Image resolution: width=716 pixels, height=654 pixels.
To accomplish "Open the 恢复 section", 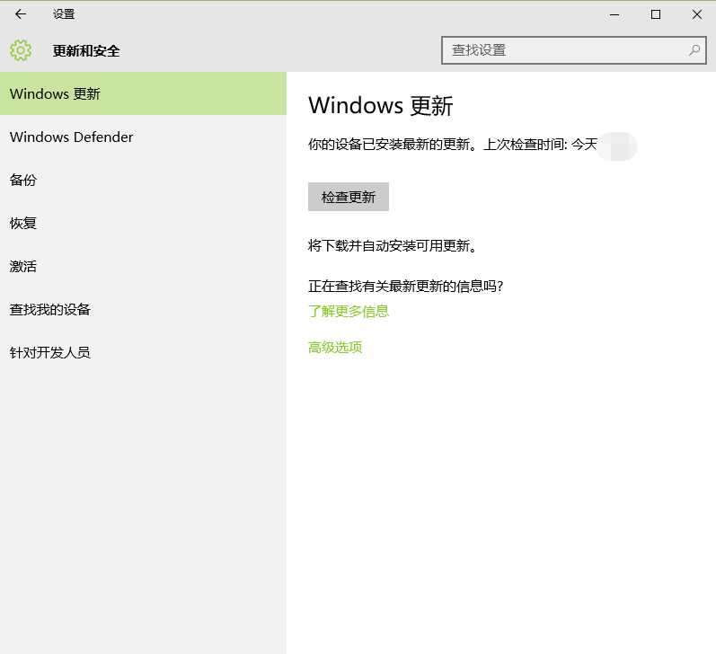I will [143, 223].
